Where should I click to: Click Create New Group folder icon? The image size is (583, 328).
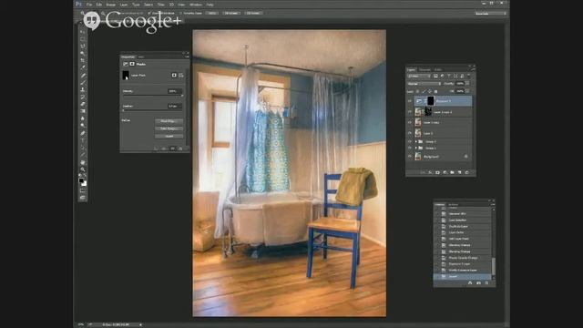click(x=452, y=172)
